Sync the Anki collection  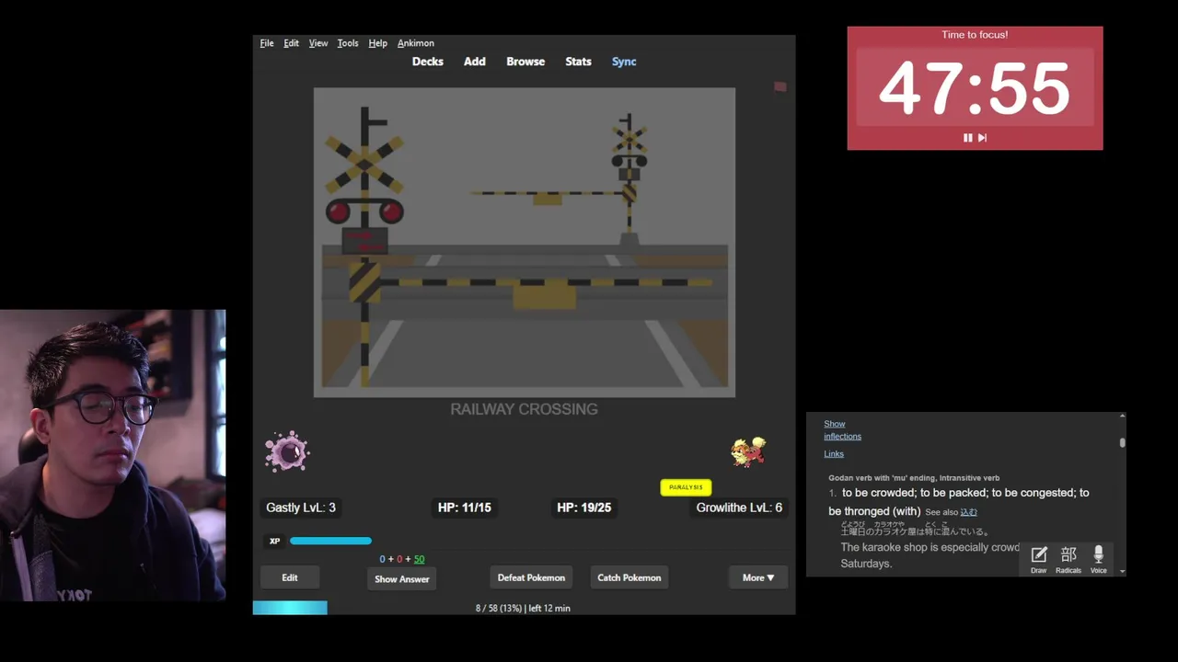[x=624, y=62]
